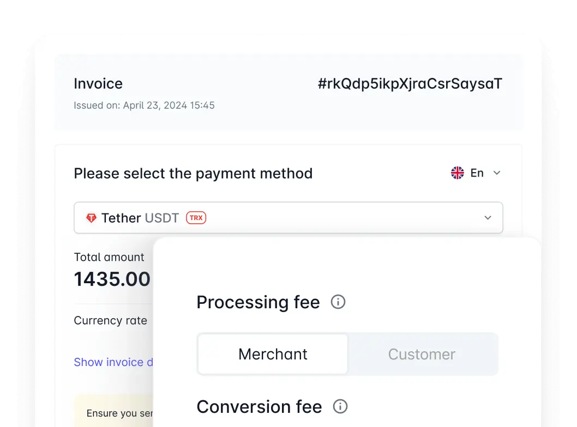Click the Conversion fee heading
The image size is (577, 427).
click(x=259, y=407)
